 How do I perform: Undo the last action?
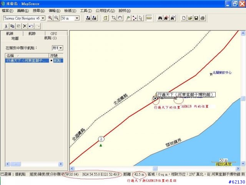click(31, 26)
